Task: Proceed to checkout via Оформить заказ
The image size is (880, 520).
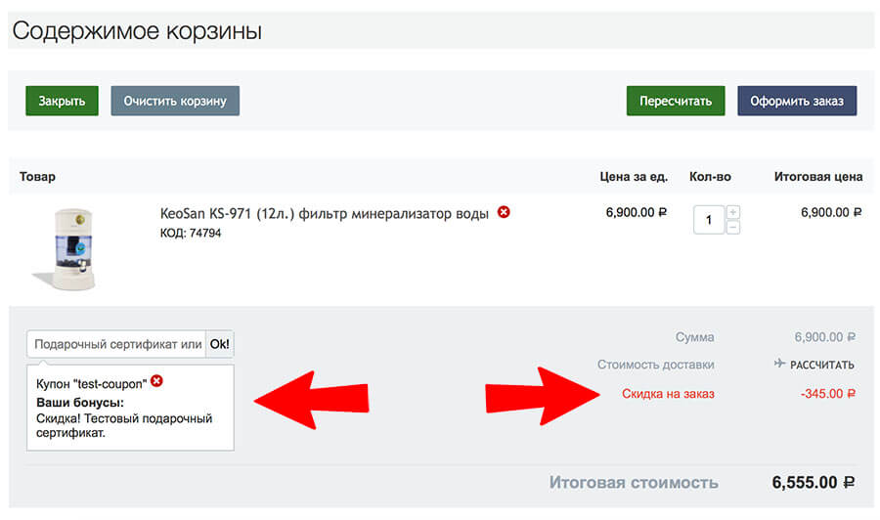Action: point(797,101)
